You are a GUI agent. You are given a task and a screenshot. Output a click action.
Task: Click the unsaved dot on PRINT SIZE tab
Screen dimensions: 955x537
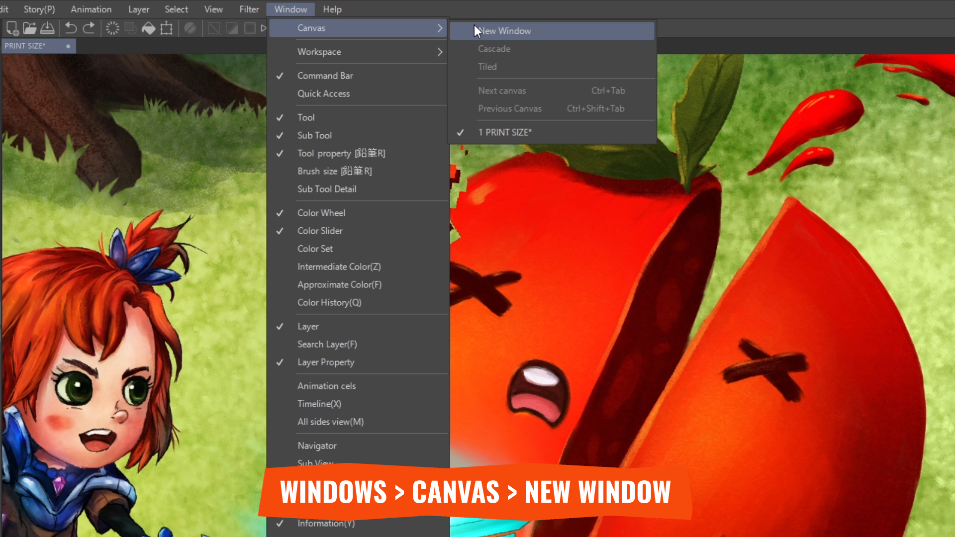[x=68, y=46]
